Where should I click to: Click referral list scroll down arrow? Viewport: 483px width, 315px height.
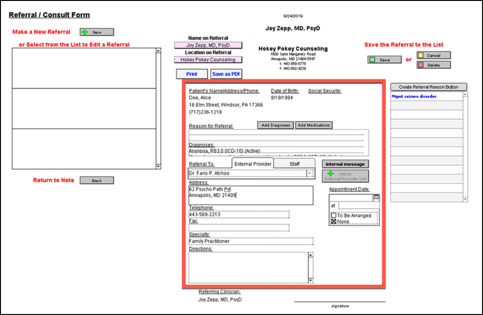[158, 166]
